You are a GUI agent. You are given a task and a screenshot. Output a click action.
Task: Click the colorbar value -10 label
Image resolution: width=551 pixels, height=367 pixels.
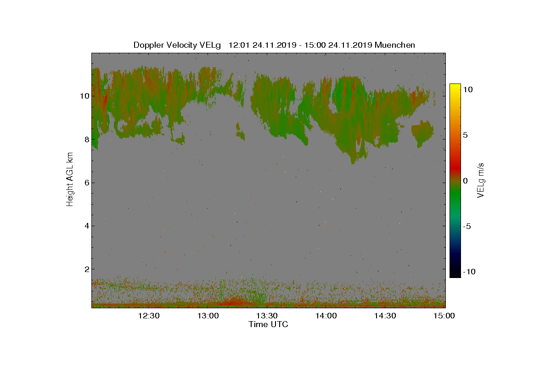click(469, 272)
